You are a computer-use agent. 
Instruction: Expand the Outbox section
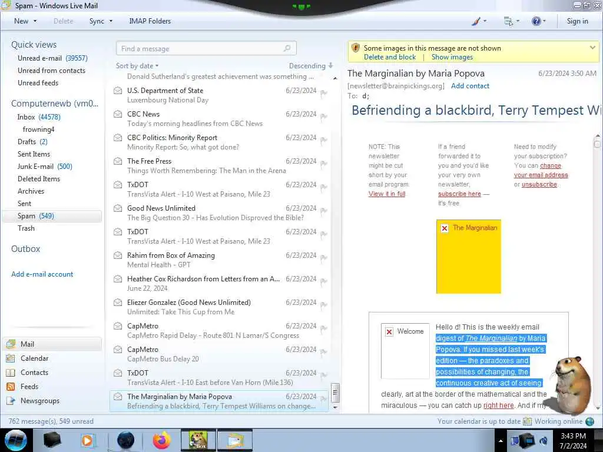[26, 249]
